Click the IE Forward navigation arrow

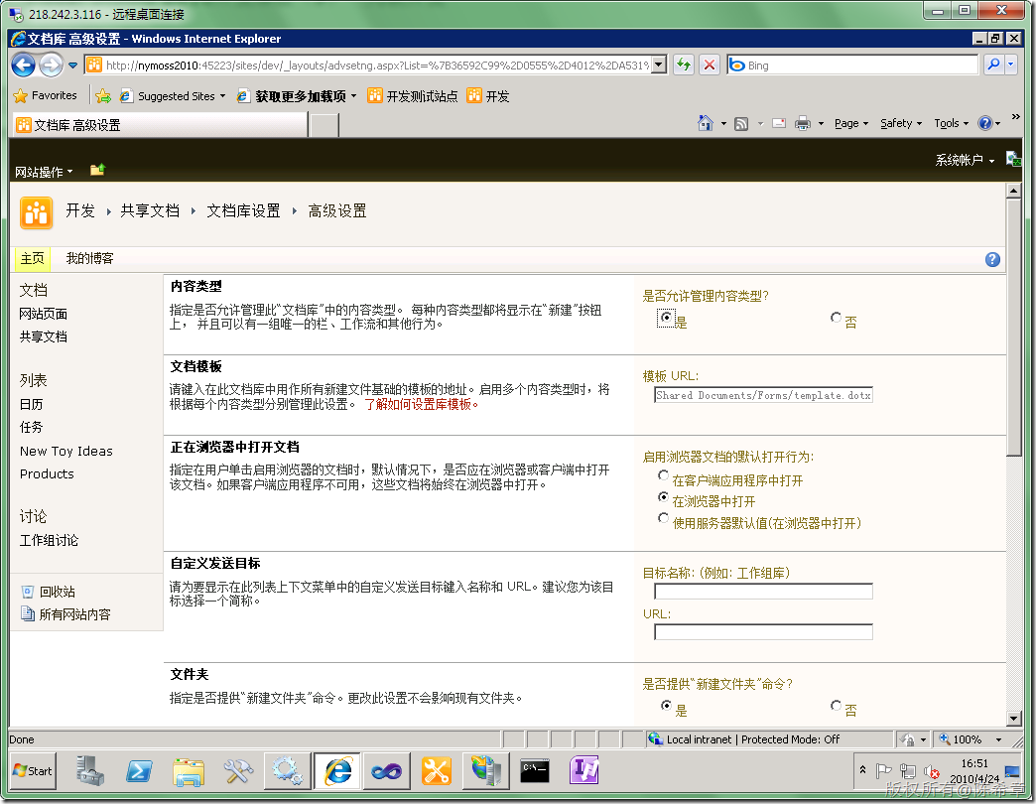pyautogui.click(x=51, y=65)
